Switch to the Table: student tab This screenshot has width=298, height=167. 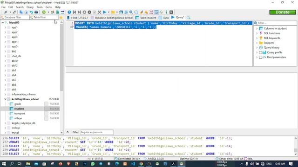pyautogui.click(x=146, y=18)
